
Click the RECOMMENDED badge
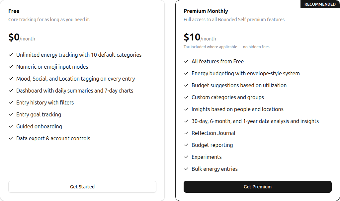pyautogui.click(x=320, y=4)
